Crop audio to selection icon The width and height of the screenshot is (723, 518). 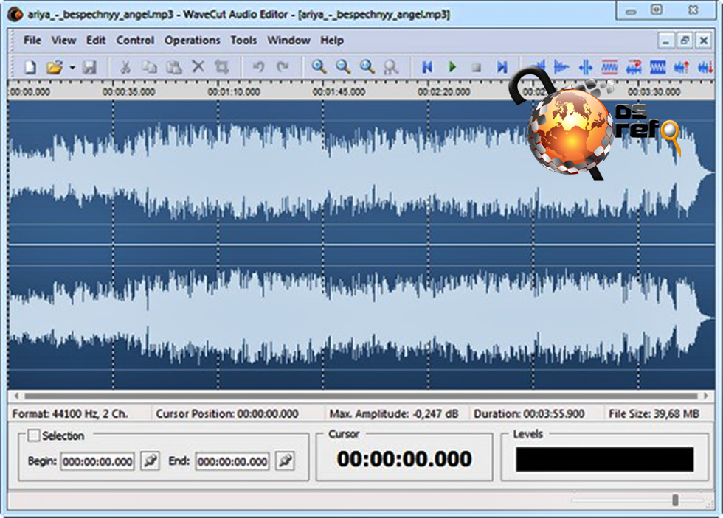pos(222,67)
